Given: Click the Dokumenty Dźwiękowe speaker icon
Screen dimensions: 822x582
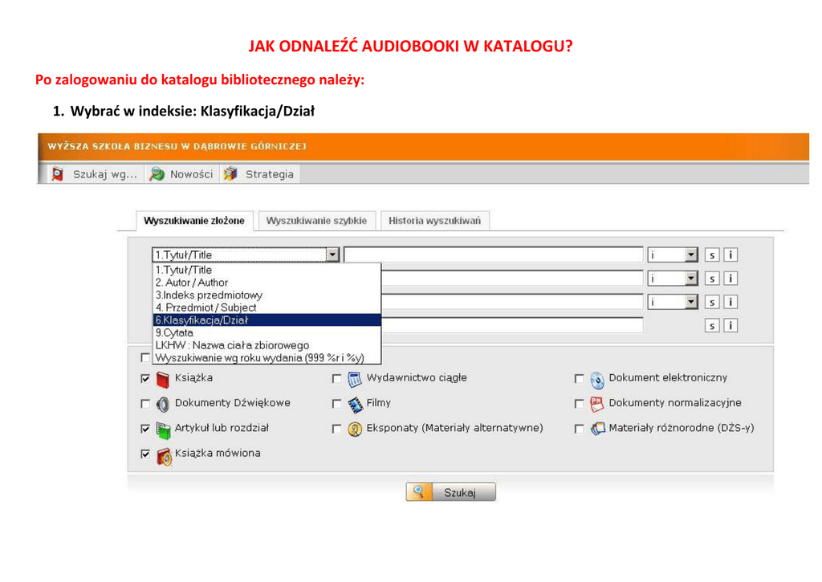Looking at the screenshot, I should tap(163, 404).
